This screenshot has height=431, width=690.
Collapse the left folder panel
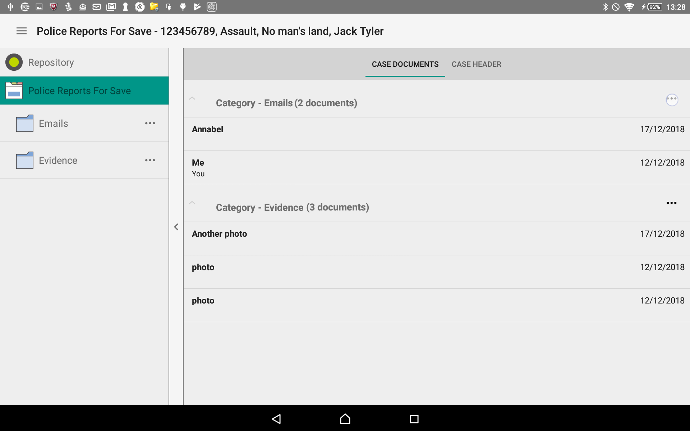176,227
